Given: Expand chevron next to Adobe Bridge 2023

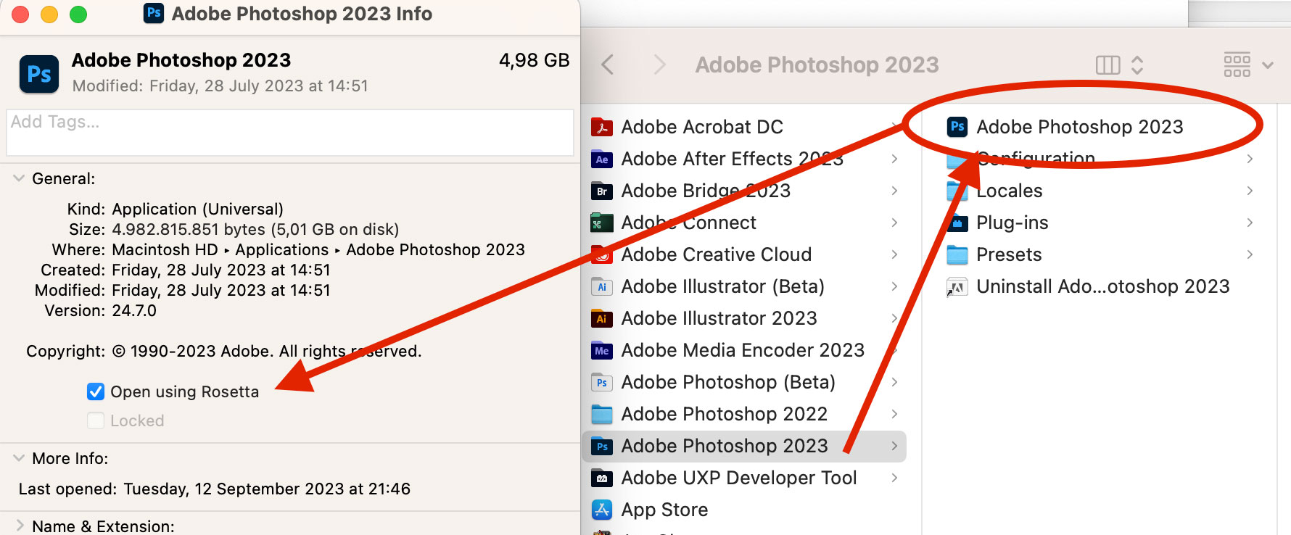Looking at the screenshot, I should [894, 191].
